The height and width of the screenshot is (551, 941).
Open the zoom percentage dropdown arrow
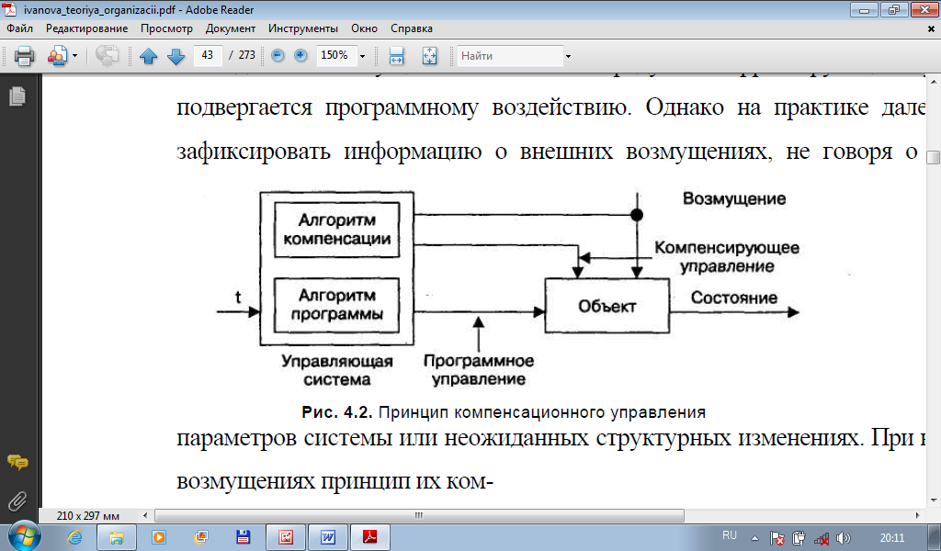pyautogui.click(x=362, y=56)
